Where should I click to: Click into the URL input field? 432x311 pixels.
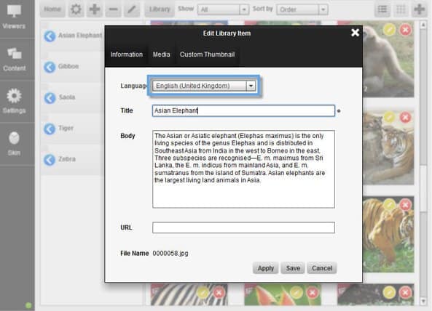pos(243,227)
